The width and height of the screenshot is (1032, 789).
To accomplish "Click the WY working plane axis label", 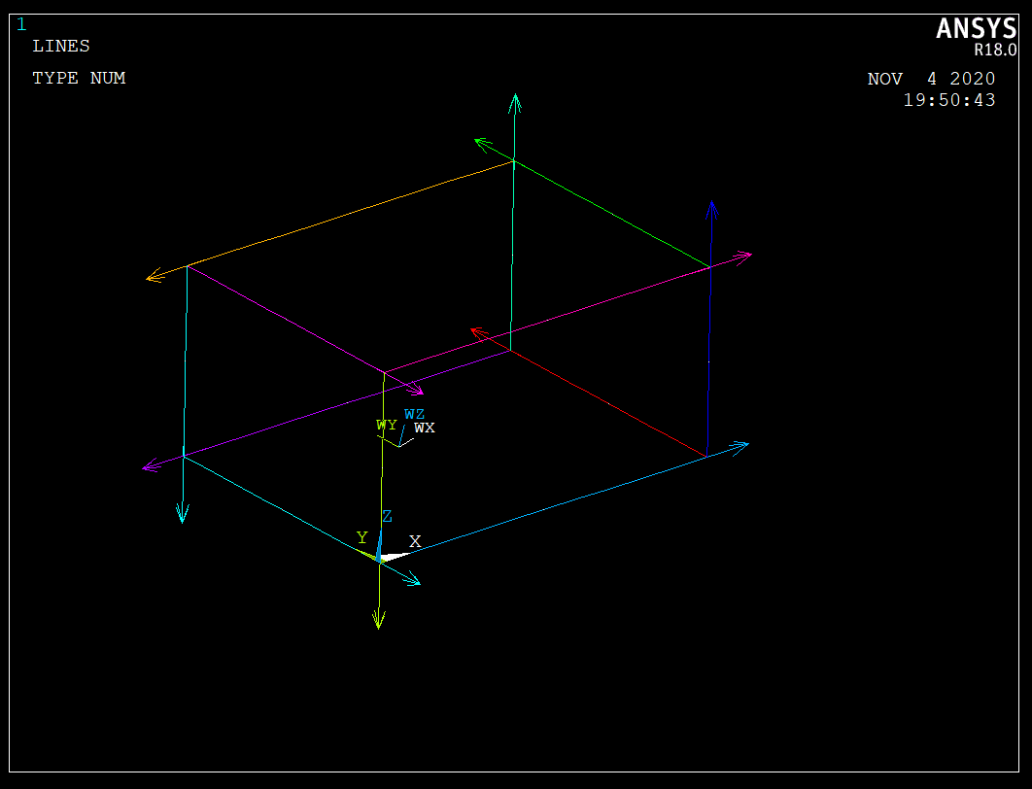I will 386,425.
